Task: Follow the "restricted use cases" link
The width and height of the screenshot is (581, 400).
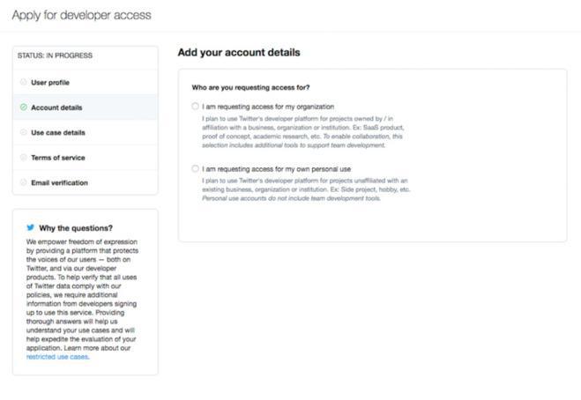Action: 57,357
